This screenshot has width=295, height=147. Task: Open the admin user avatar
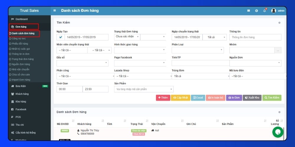coord(273,11)
